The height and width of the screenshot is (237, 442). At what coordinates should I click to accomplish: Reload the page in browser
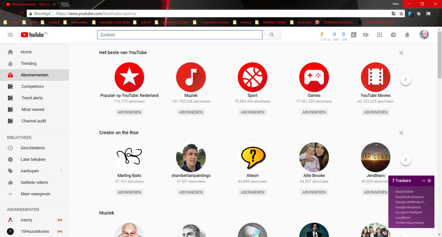point(21,14)
